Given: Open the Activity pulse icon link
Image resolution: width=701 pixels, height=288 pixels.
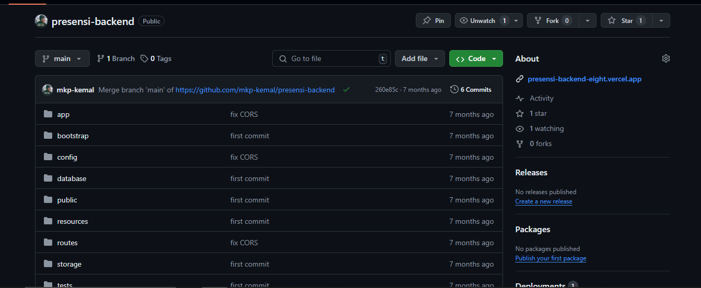Looking at the screenshot, I should point(519,98).
